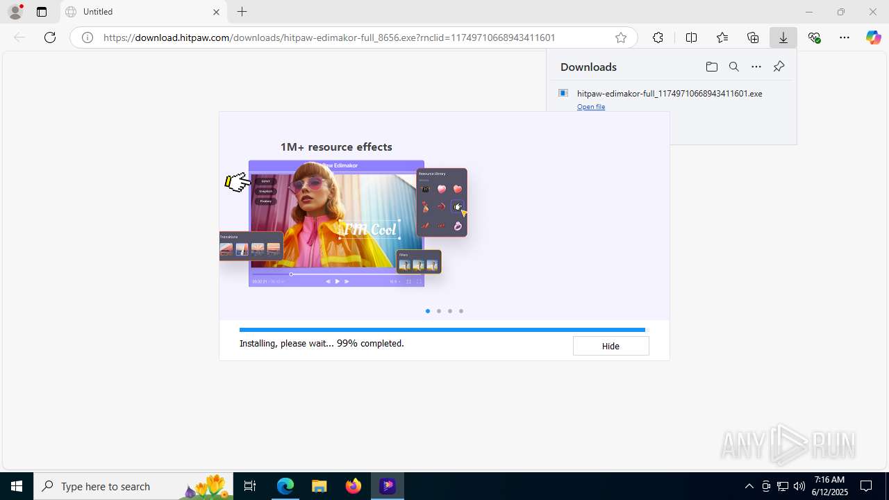The width and height of the screenshot is (889, 500).
Task: Open the Edge profile avatar
Action: (x=15, y=12)
